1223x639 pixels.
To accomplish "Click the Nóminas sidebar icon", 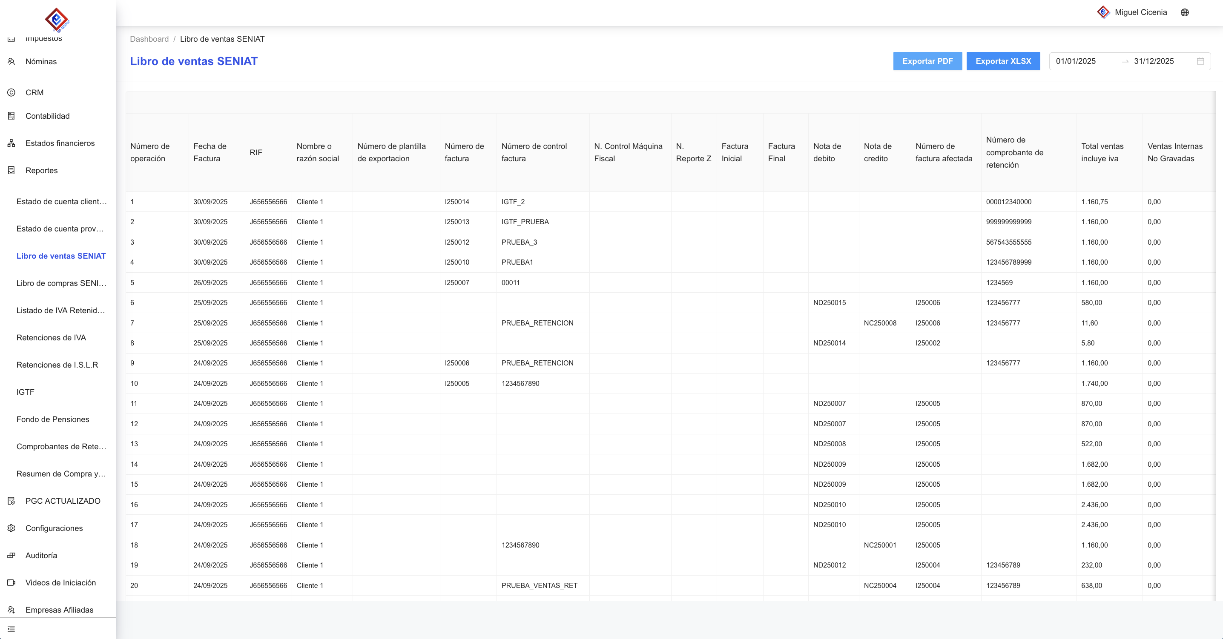I will coord(11,62).
